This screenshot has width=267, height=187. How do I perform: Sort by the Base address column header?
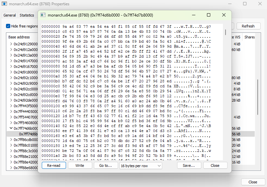pyautogui.click(x=19, y=37)
